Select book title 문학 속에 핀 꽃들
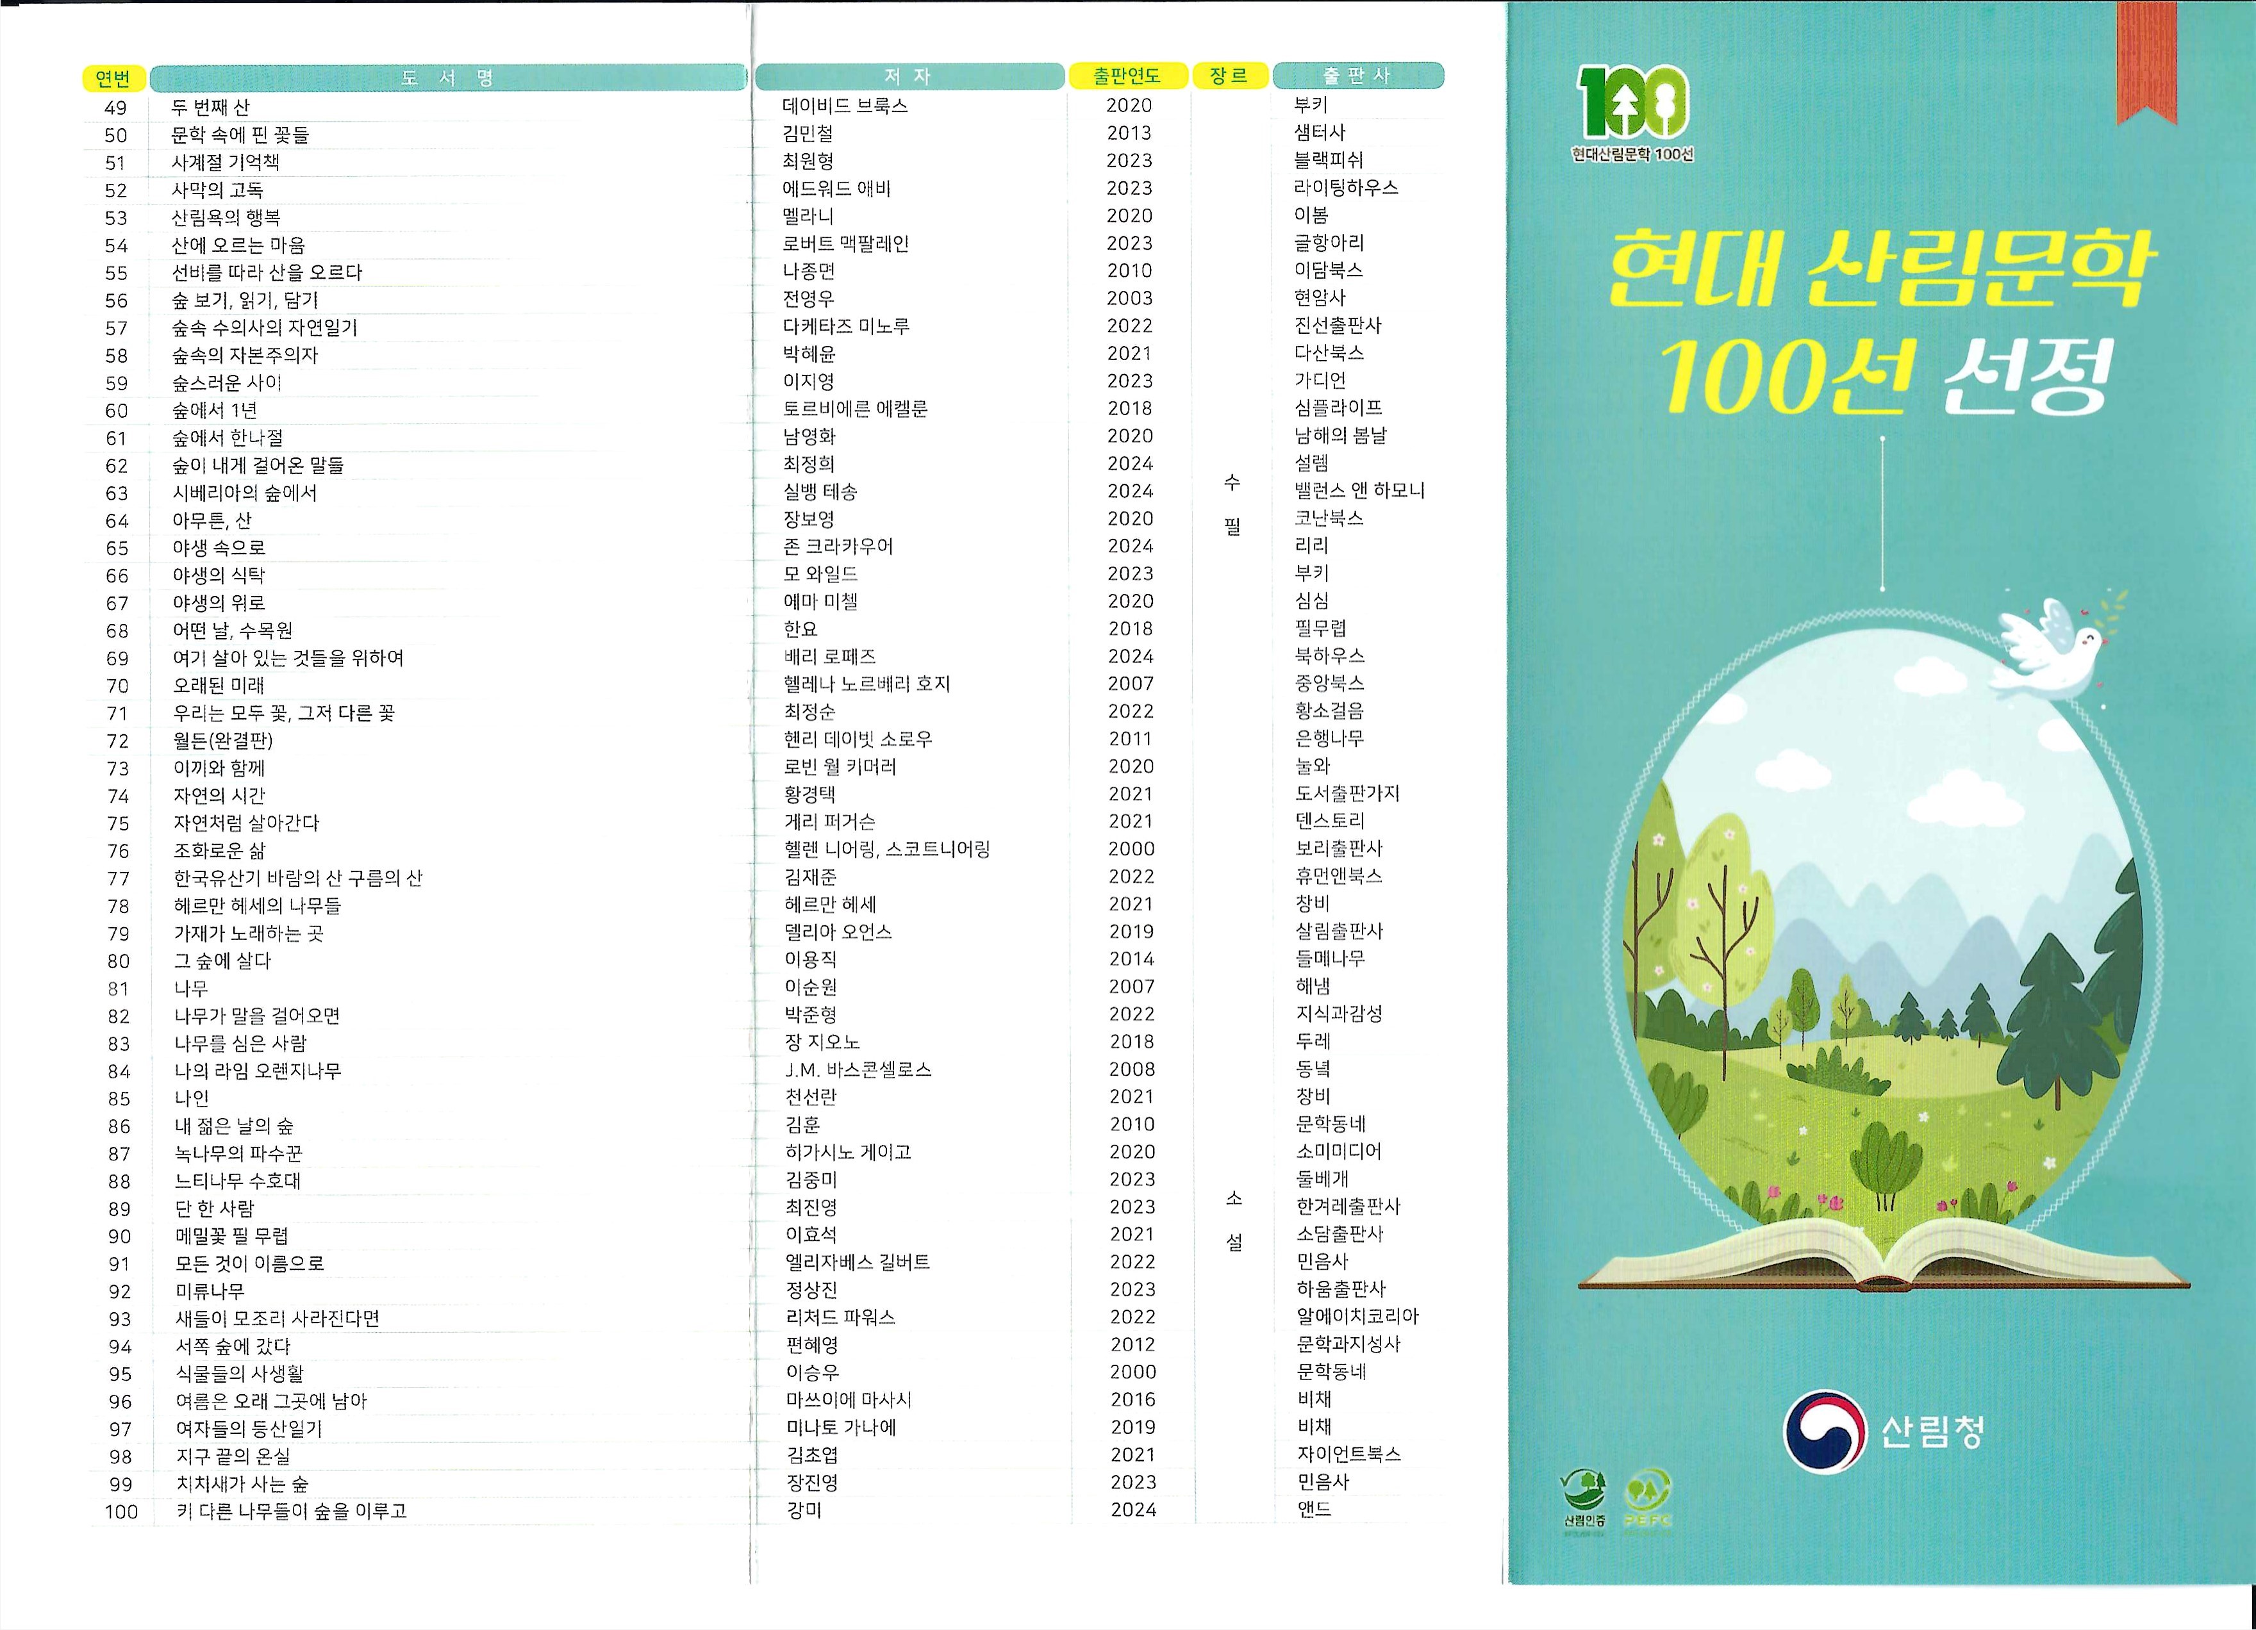 tap(241, 135)
